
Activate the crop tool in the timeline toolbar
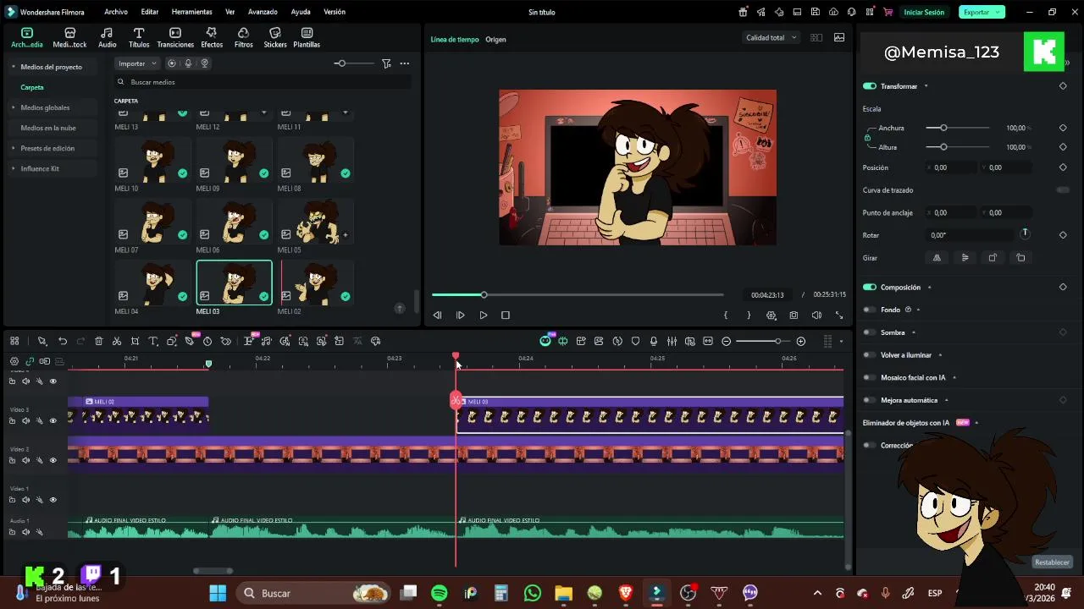(x=135, y=341)
